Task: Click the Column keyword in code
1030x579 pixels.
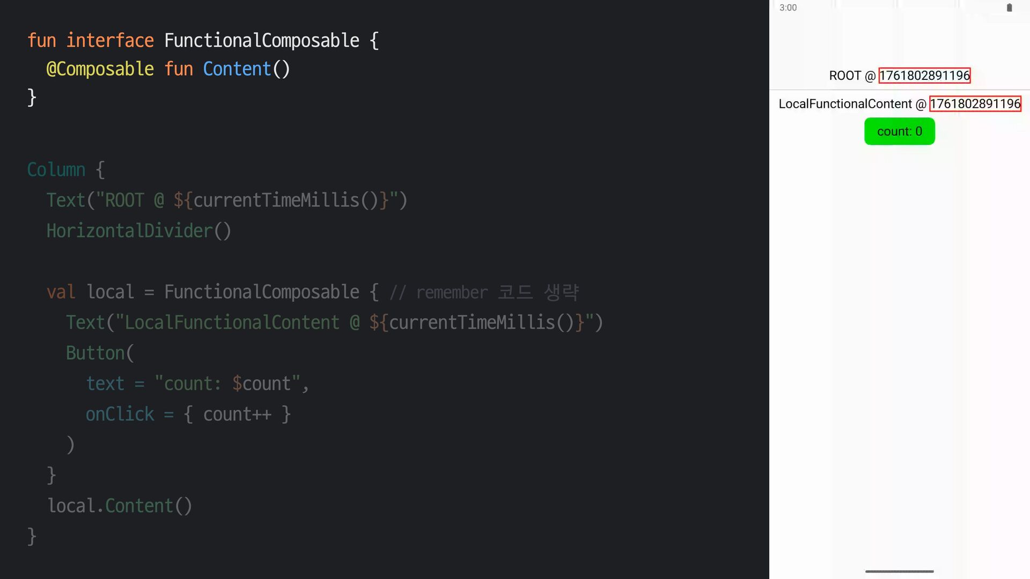Action: click(56, 170)
